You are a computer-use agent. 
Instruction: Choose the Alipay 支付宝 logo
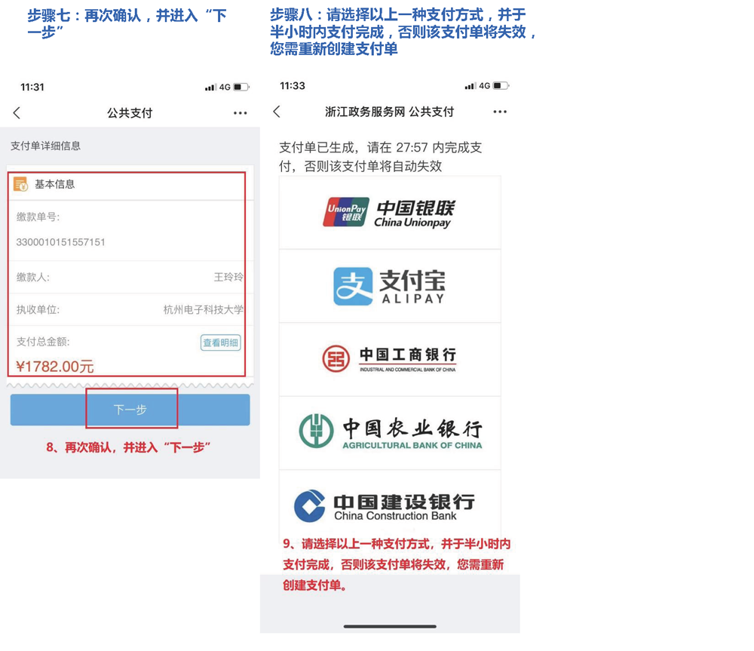[389, 286]
